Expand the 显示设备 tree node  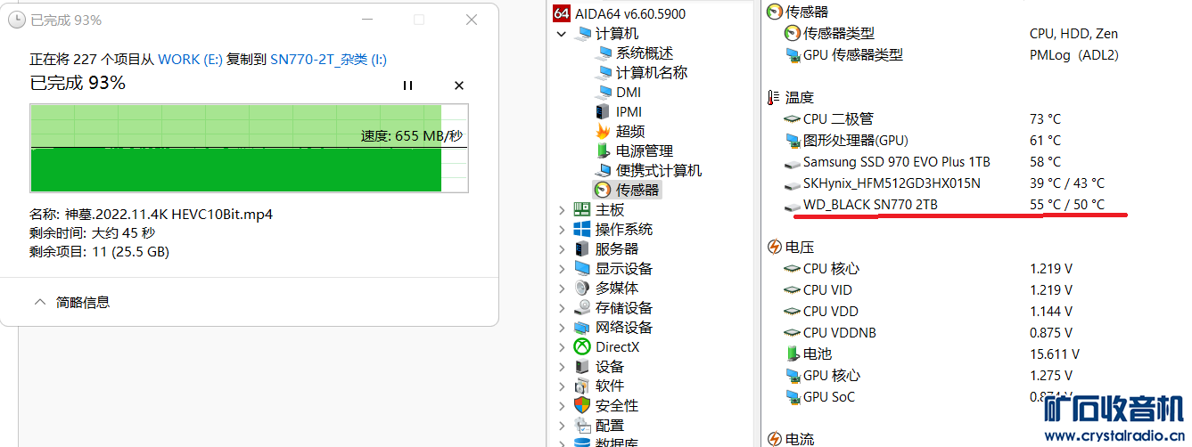coord(561,269)
